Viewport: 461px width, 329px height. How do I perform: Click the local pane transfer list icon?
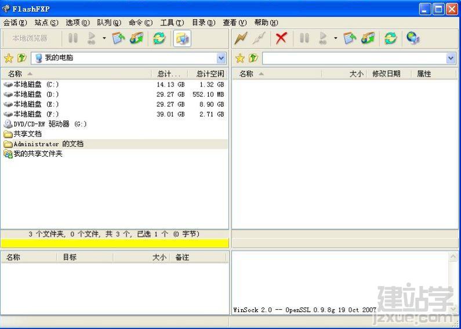click(x=118, y=38)
